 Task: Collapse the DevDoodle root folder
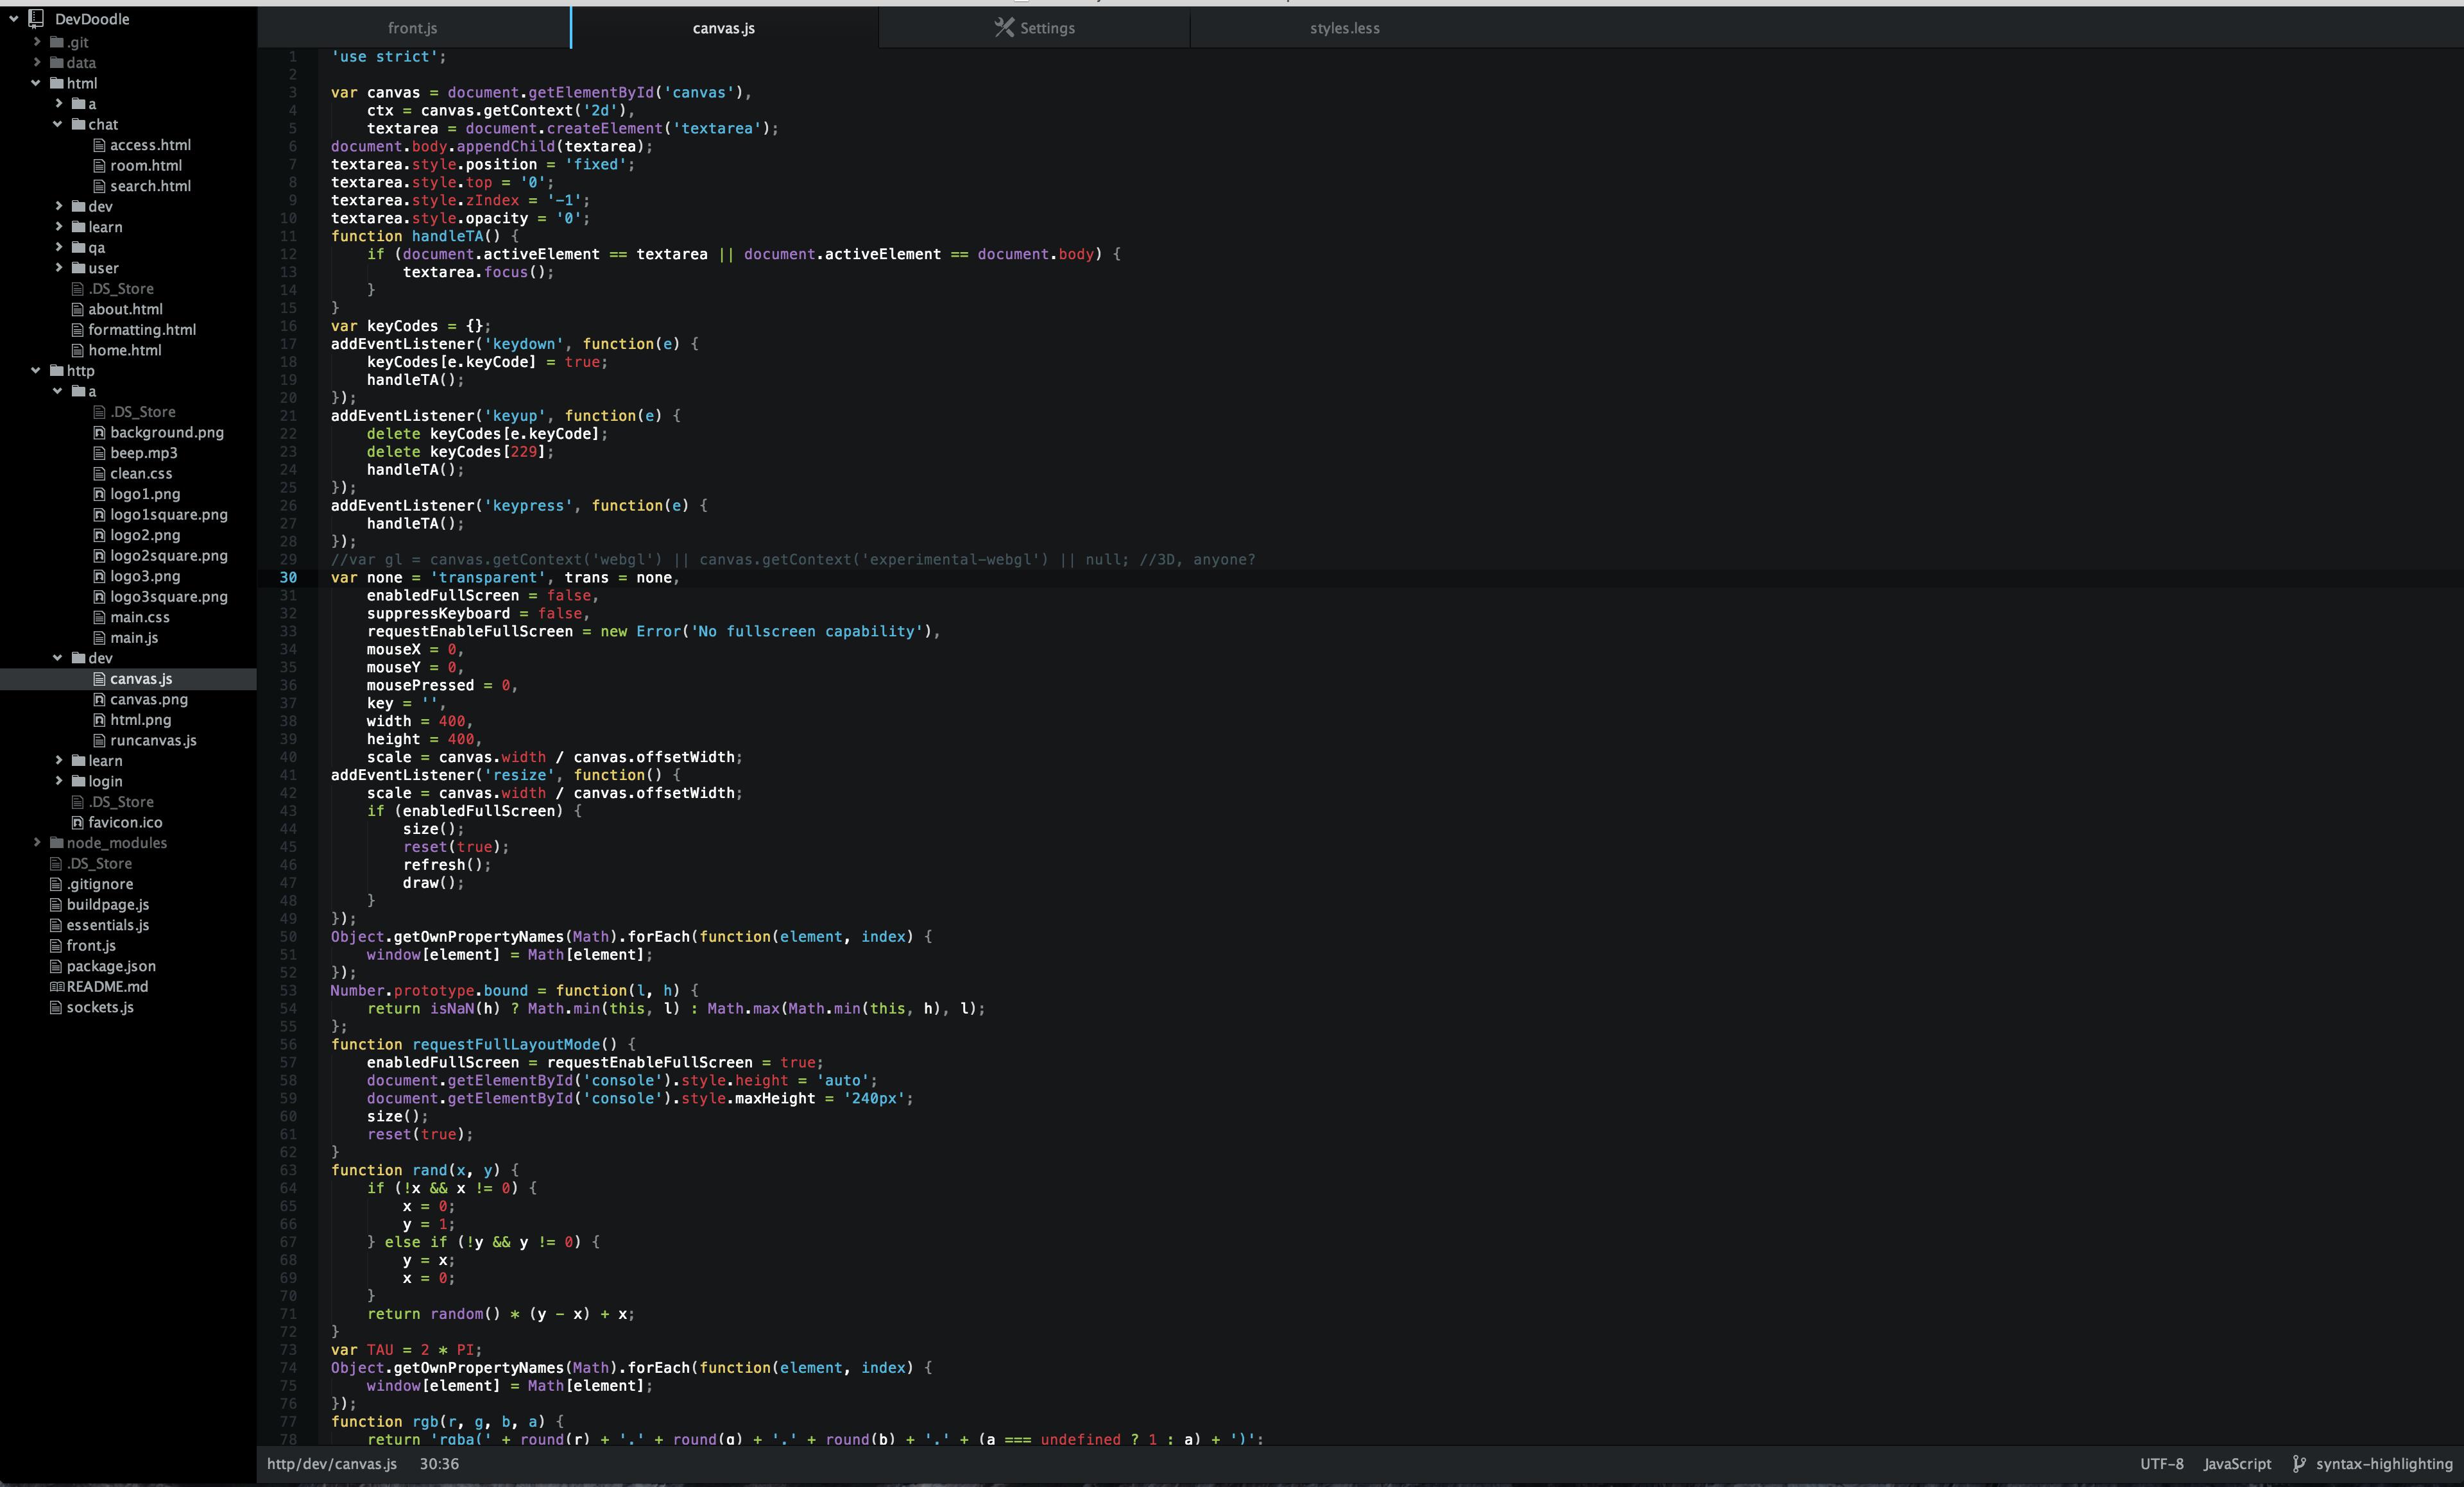pyautogui.click(x=14, y=18)
